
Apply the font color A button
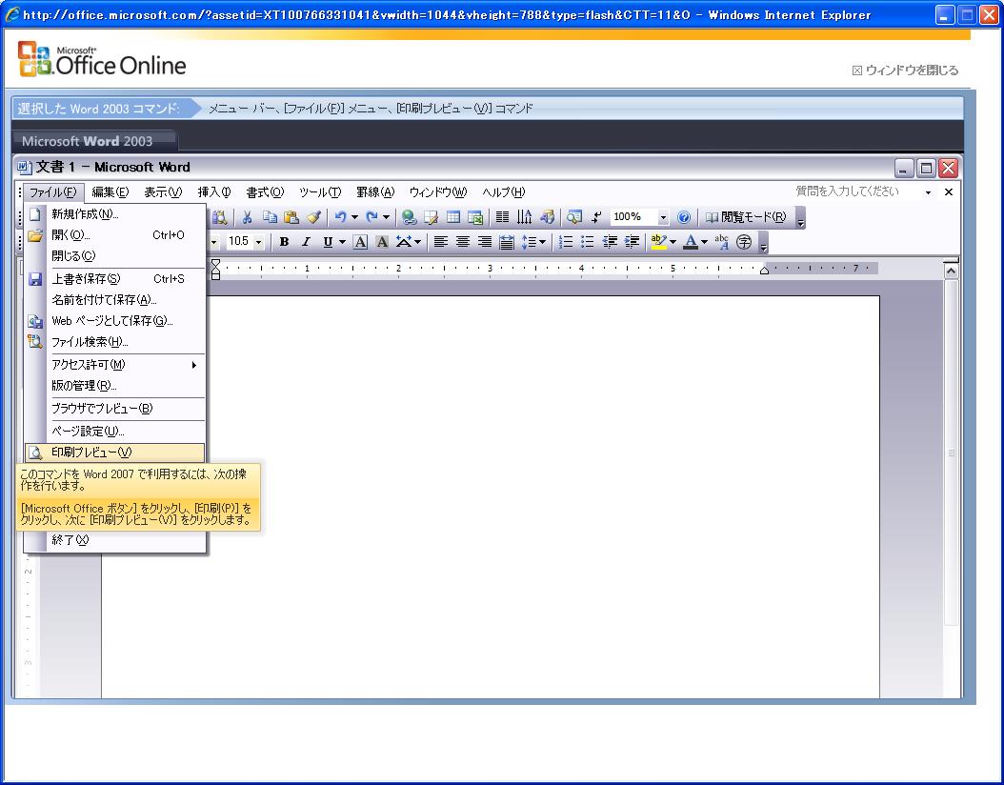pos(691,241)
